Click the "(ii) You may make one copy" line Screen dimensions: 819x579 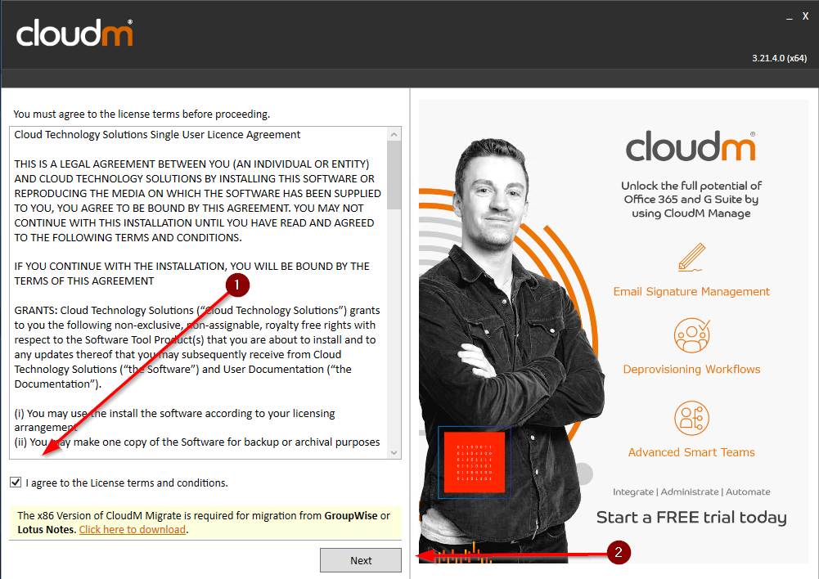pyautogui.click(x=197, y=442)
